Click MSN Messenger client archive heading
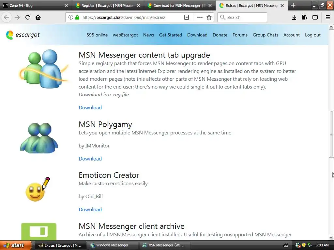 [131, 226]
